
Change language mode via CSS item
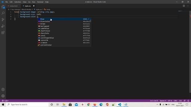tap(180, 101)
